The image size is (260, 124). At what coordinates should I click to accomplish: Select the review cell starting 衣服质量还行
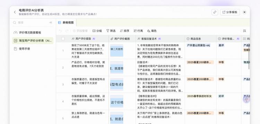[89, 84]
